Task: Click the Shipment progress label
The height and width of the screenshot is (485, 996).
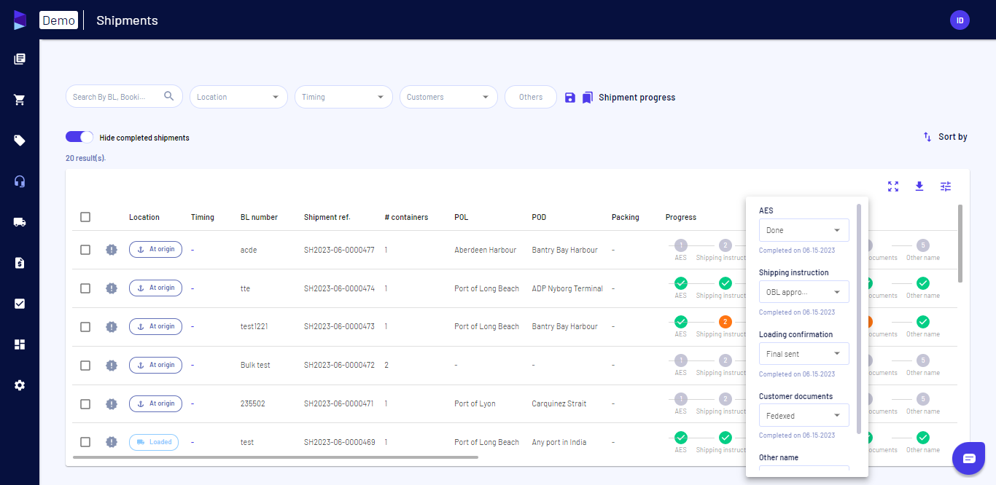Action: pos(637,98)
